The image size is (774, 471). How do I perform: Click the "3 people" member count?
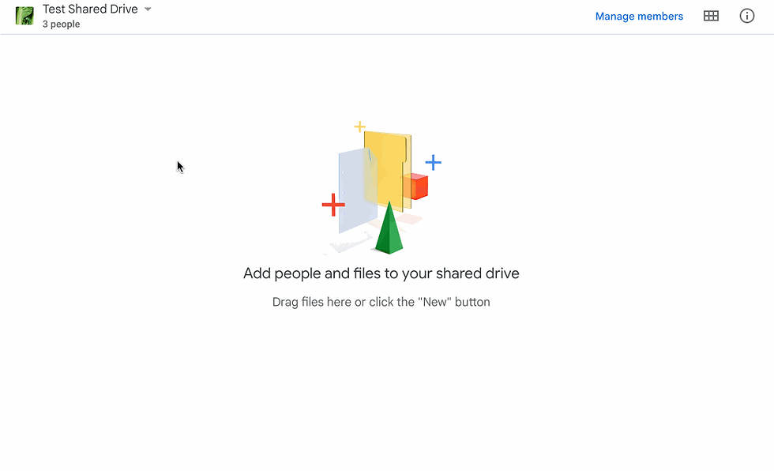[x=62, y=24]
